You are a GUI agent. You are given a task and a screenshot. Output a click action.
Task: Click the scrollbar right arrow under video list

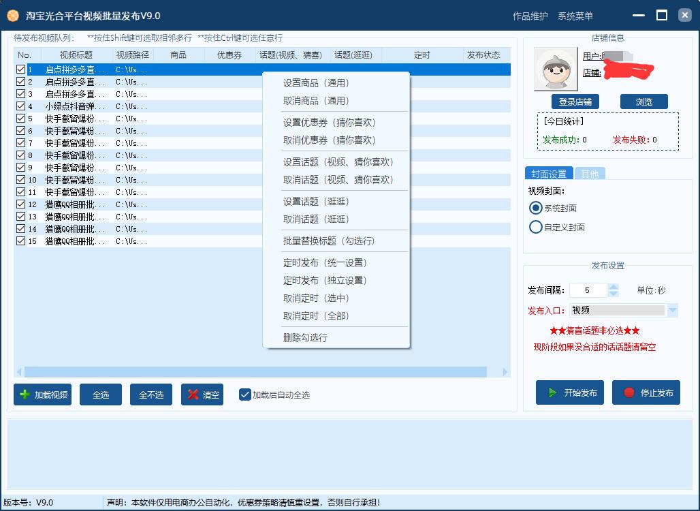pyautogui.click(x=505, y=372)
